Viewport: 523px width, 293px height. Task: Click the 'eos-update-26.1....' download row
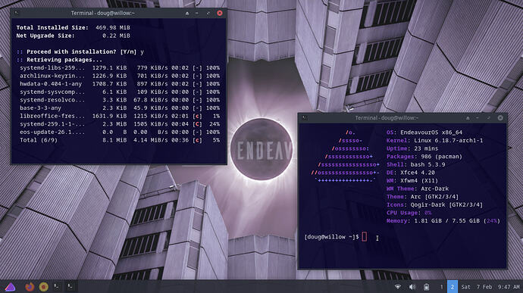120,132
